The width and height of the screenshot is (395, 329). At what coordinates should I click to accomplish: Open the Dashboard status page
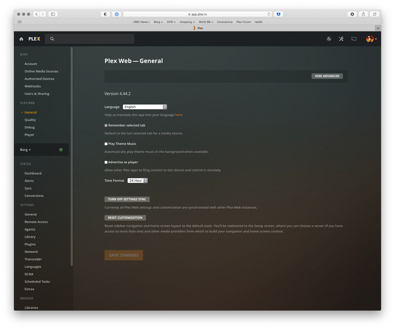[33, 173]
